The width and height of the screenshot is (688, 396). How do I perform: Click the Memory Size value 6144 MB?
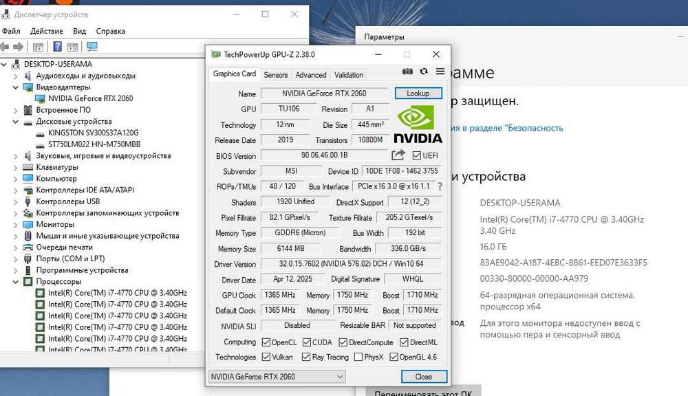(290, 249)
